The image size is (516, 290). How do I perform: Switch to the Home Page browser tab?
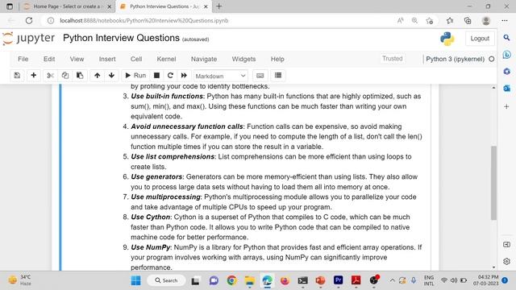pos(67,6)
